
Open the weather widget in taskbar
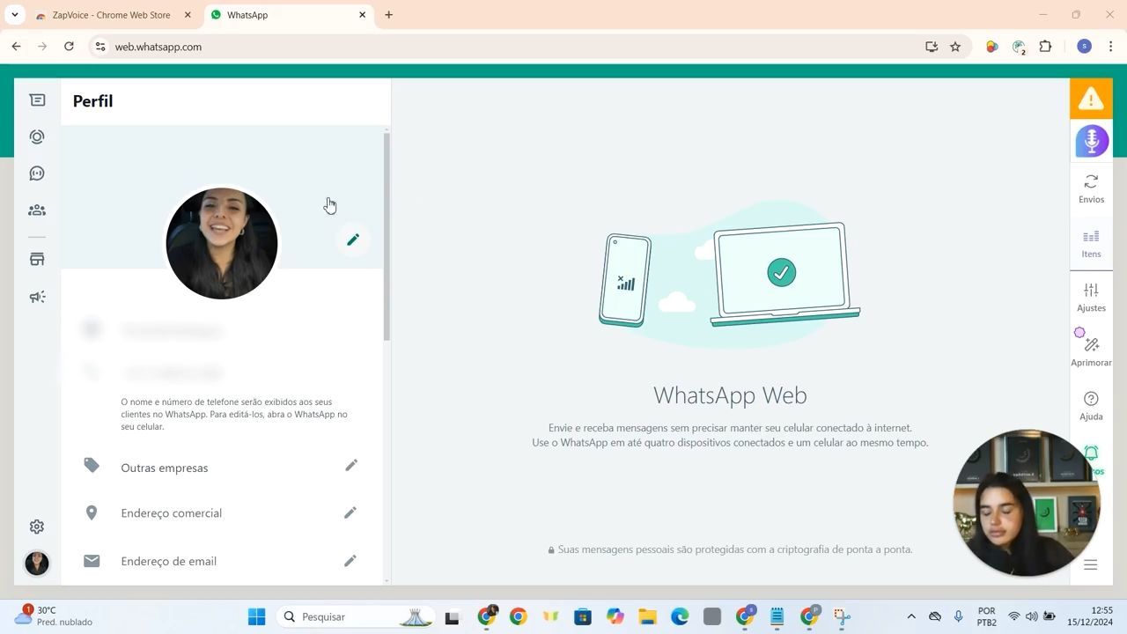(53, 616)
